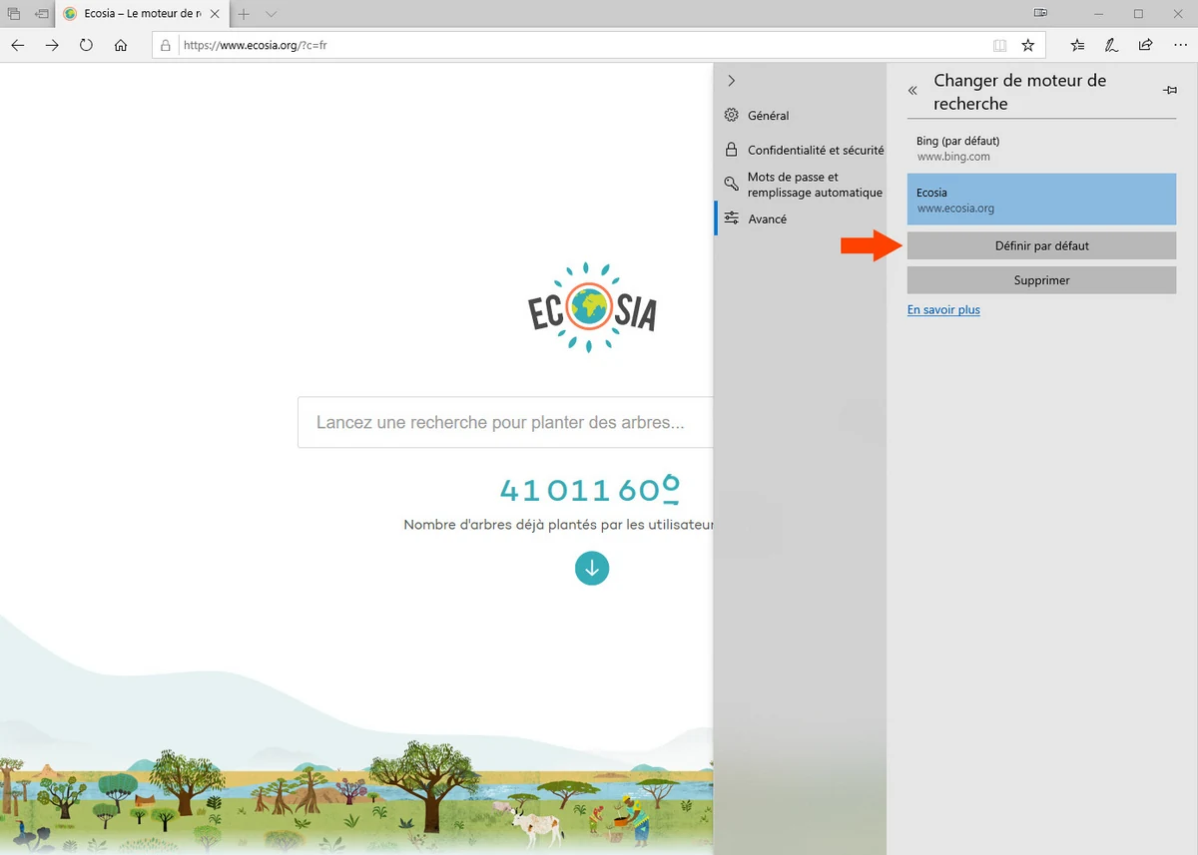This screenshot has width=1198, height=855.
Task: Open the Share panel
Action: pos(1146,45)
